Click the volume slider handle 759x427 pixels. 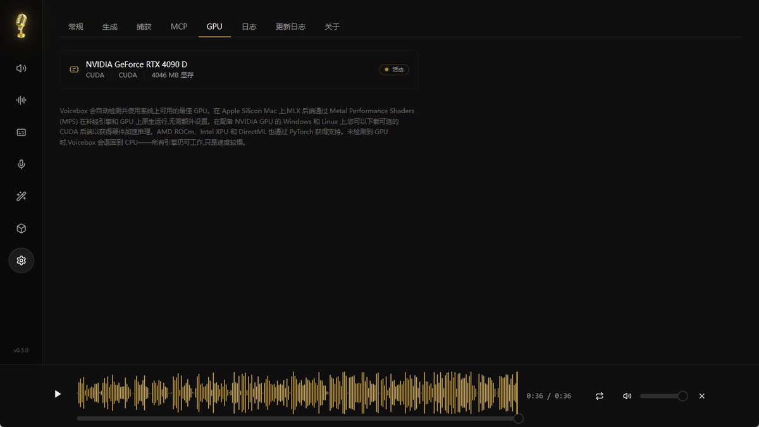(x=682, y=396)
